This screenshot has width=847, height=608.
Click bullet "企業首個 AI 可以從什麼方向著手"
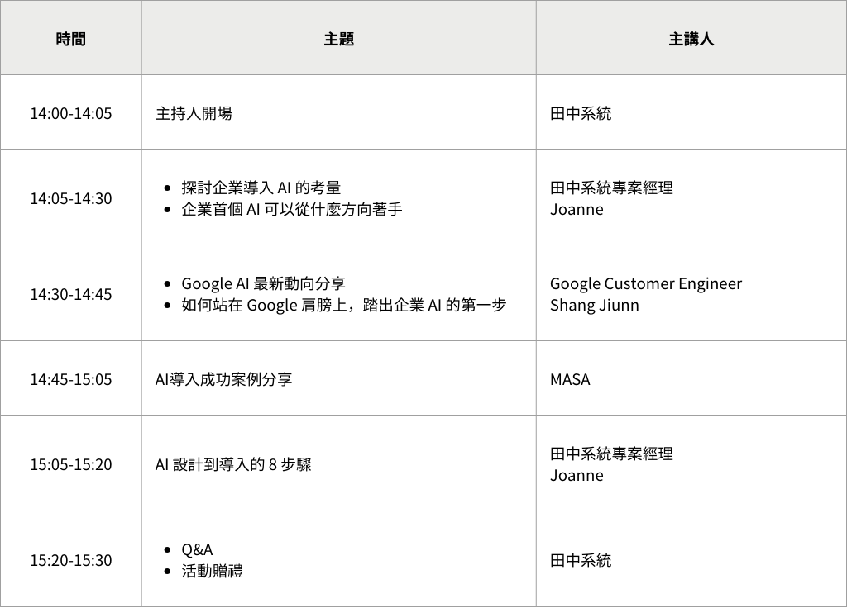click(x=291, y=209)
